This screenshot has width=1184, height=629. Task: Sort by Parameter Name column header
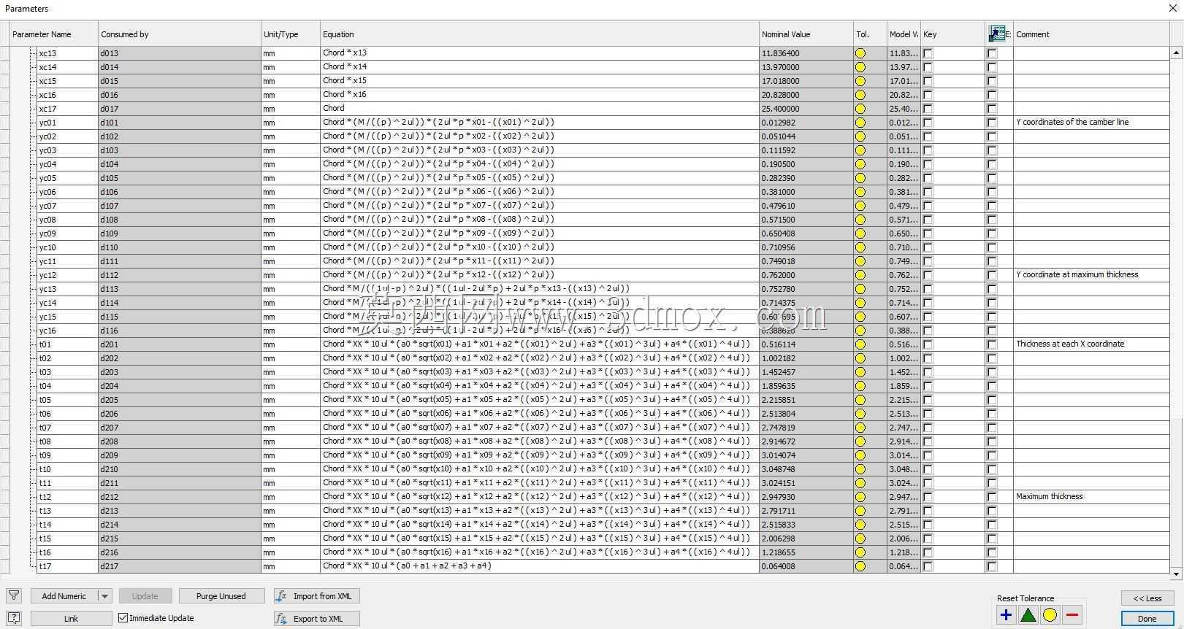pyautogui.click(x=54, y=34)
